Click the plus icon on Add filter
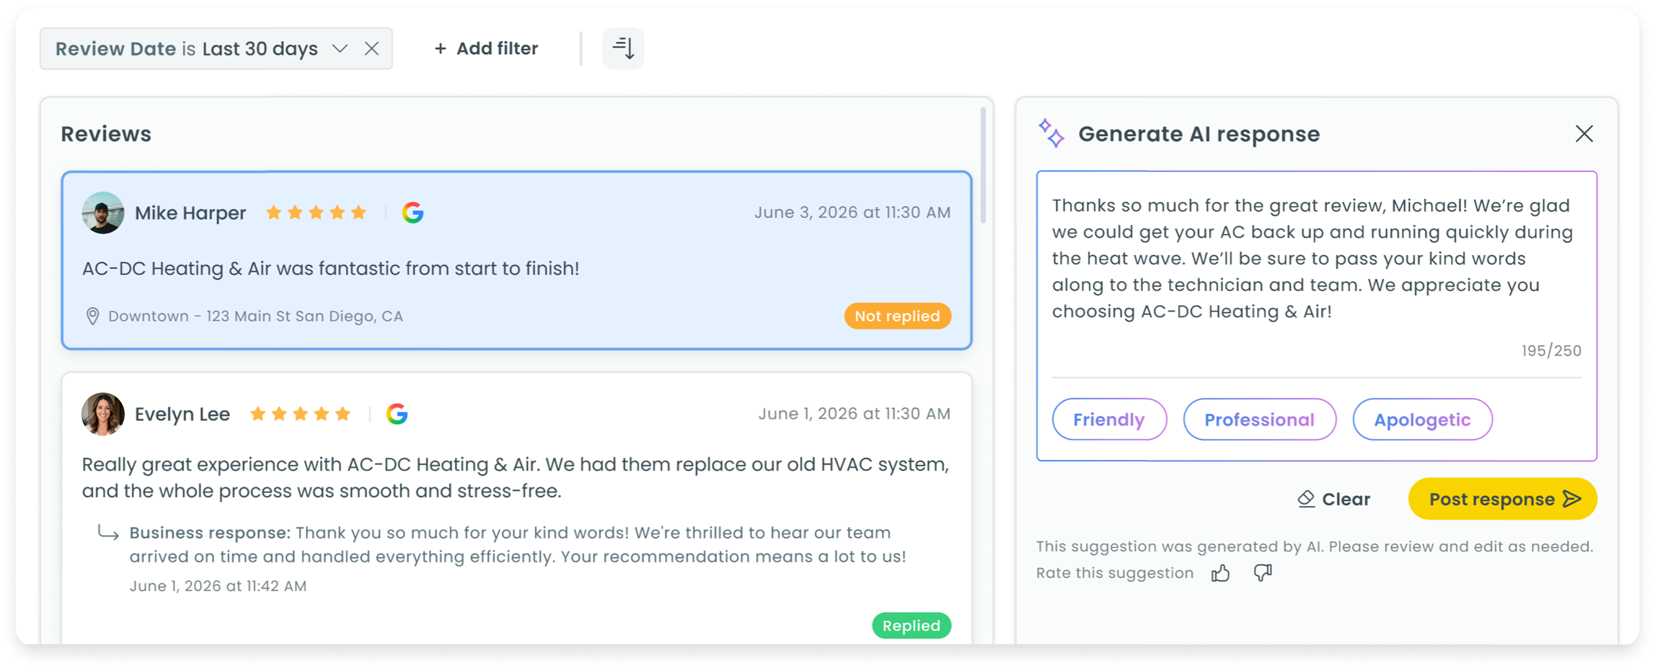Viewport: 1655px width, 670px height. (x=440, y=49)
